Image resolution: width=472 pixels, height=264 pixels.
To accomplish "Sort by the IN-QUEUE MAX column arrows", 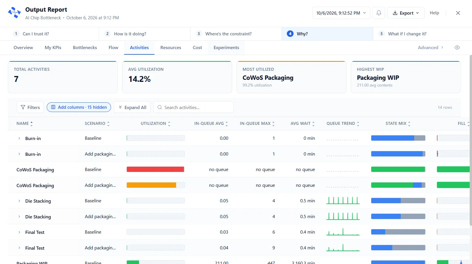I will 273,124.
